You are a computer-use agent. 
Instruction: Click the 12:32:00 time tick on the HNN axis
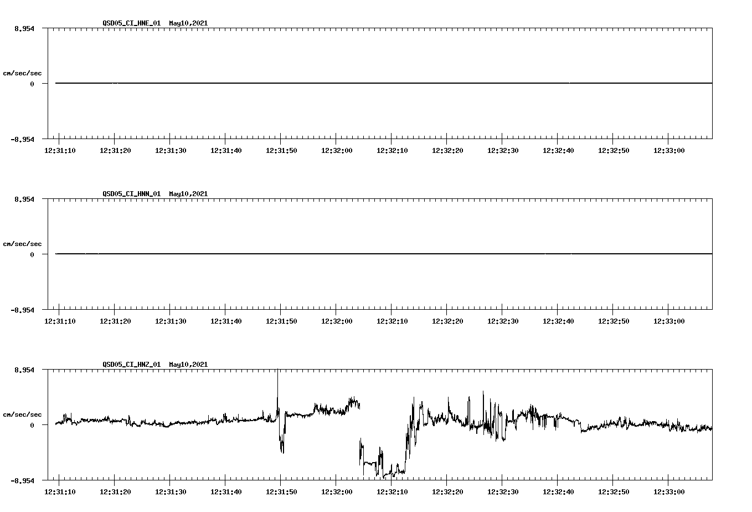[x=337, y=320]
